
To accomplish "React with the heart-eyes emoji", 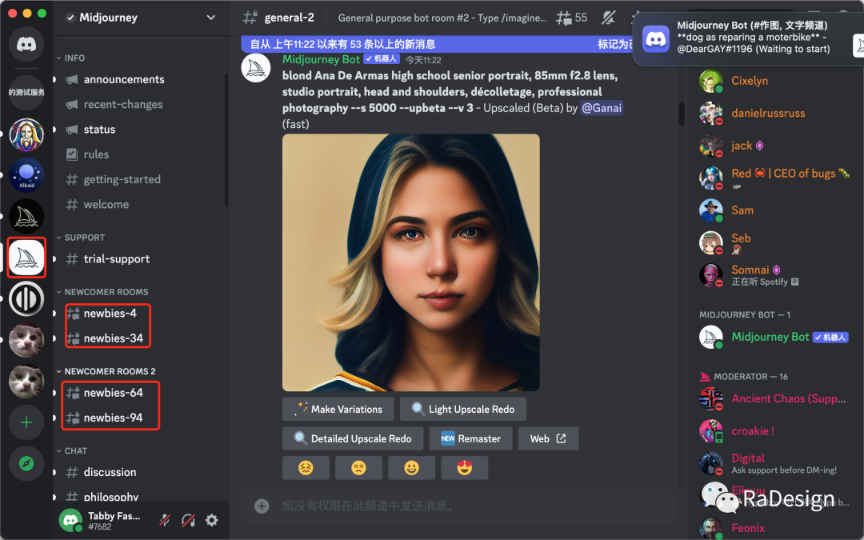I will point(465,468).
